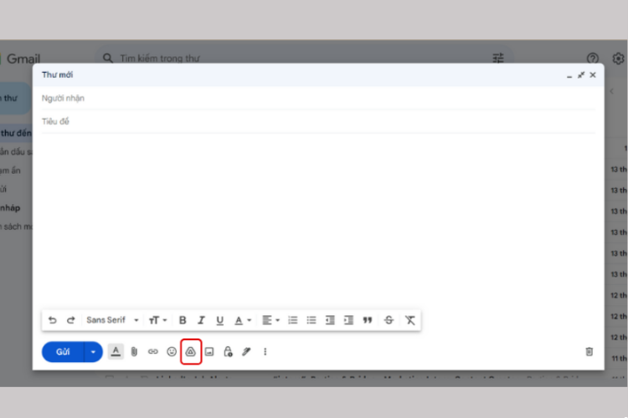Open the text size dropdown
The height and width of the screenshot is (418, 628).
coord(157,320)
